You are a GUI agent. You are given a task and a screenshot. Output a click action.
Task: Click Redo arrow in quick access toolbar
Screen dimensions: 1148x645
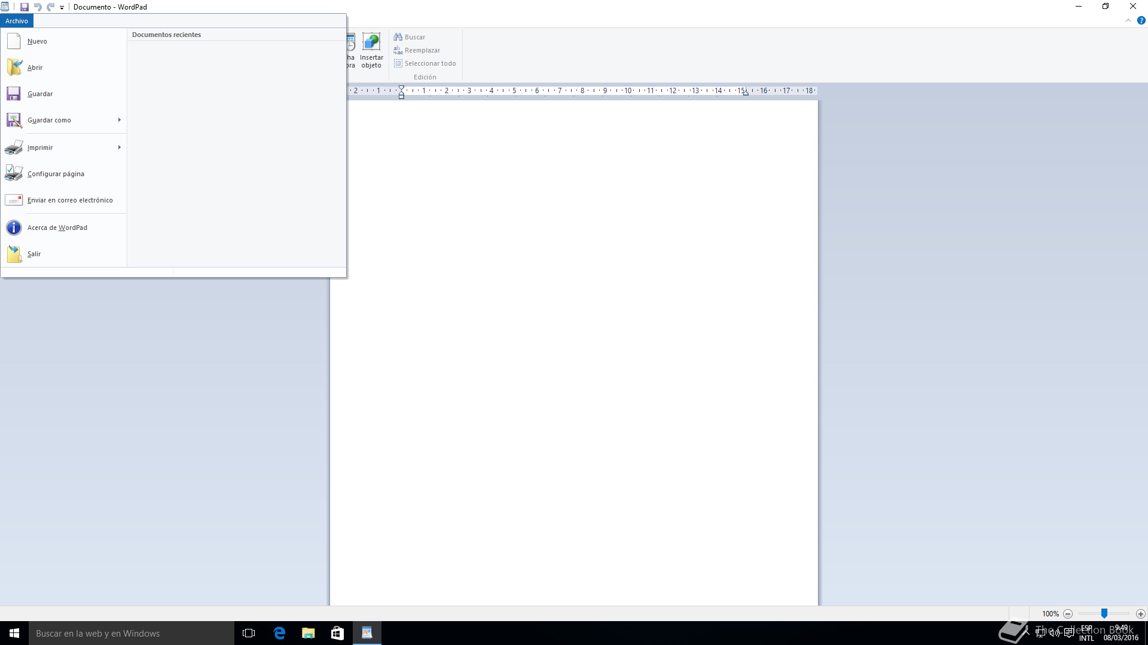pos(51,7)
